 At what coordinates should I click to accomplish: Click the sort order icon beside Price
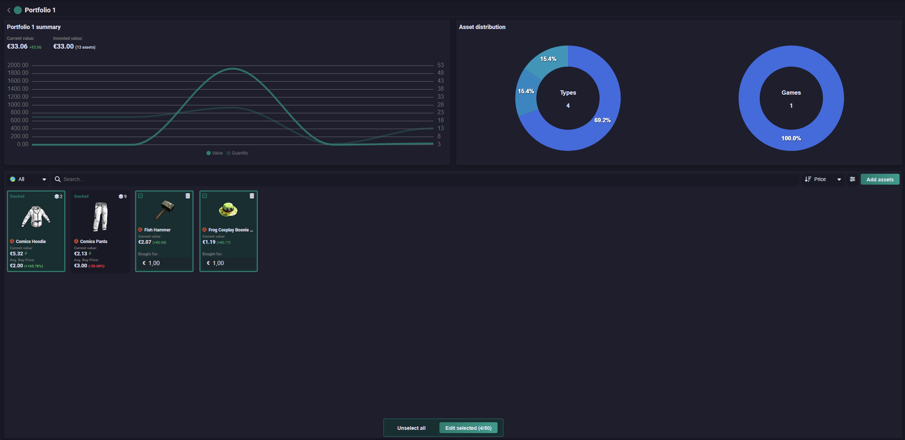click(808, 179)
